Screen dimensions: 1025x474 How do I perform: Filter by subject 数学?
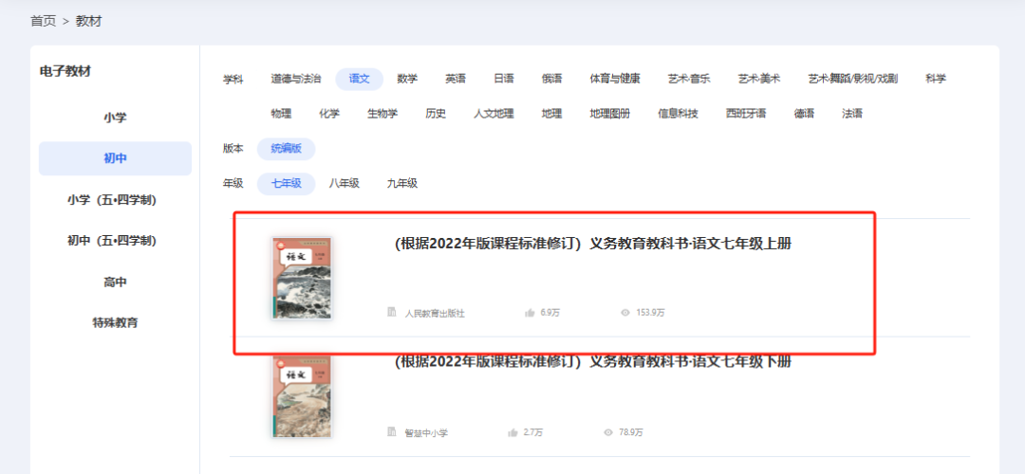click(407, 79)
